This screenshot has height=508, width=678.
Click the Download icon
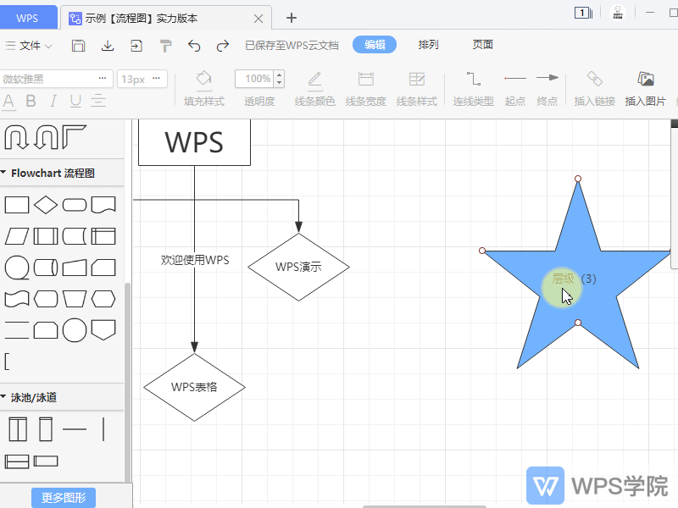[x=108, y=46]
